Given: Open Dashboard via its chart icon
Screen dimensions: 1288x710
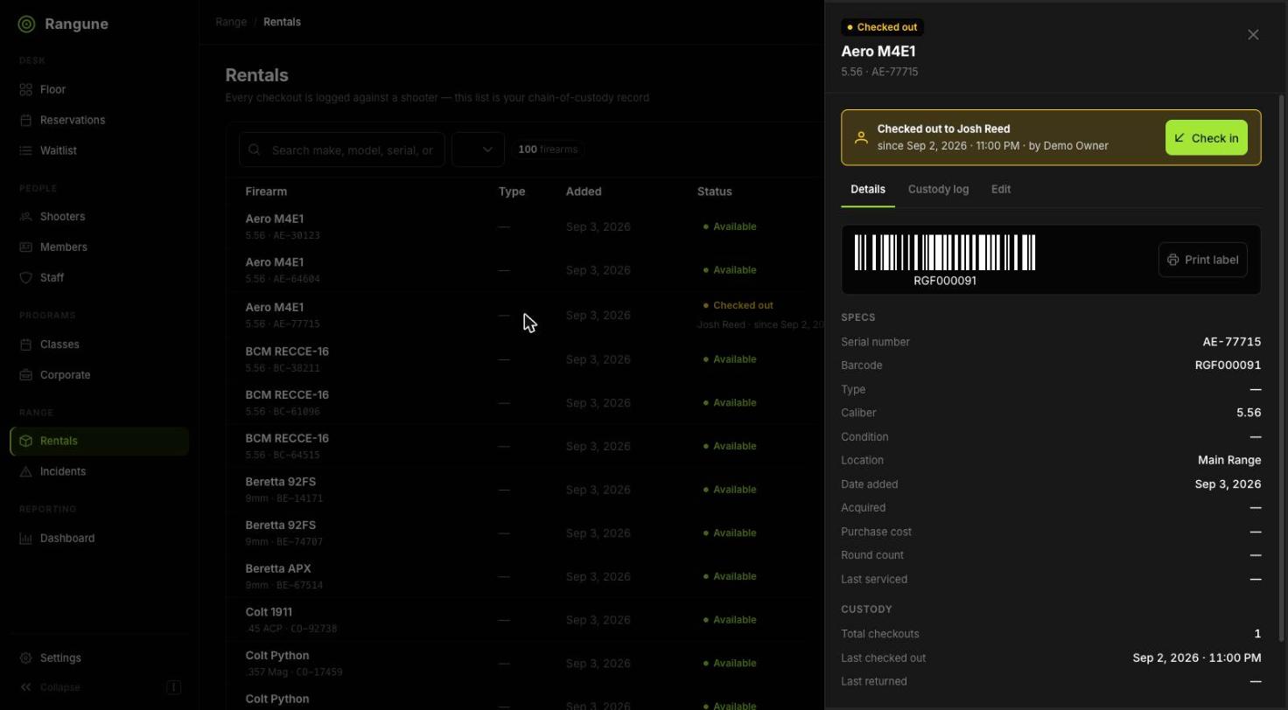Looking at the screenshot, I should coord(26,538).
